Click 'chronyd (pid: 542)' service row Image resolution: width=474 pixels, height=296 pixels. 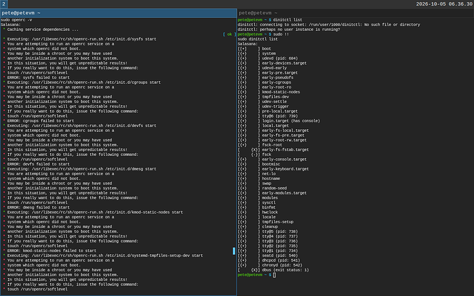270,265
